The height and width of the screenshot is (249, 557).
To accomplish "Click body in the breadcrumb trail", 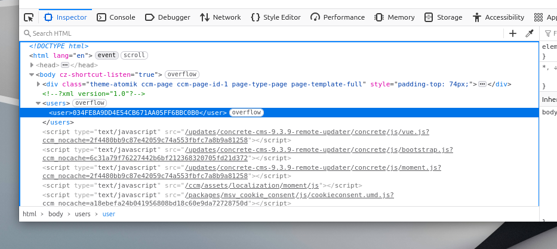I will point(56,214).
